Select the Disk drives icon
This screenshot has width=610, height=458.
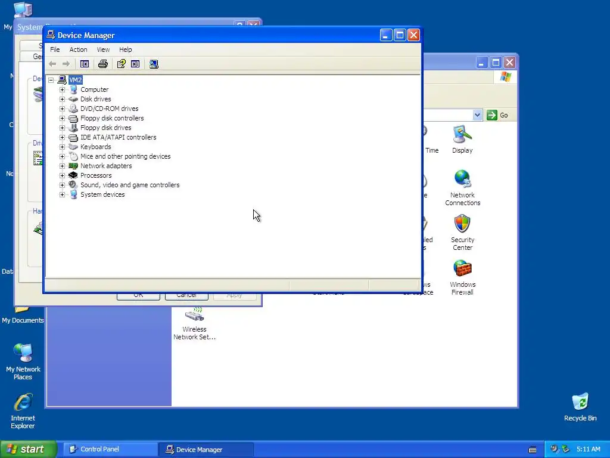point(73,99)
